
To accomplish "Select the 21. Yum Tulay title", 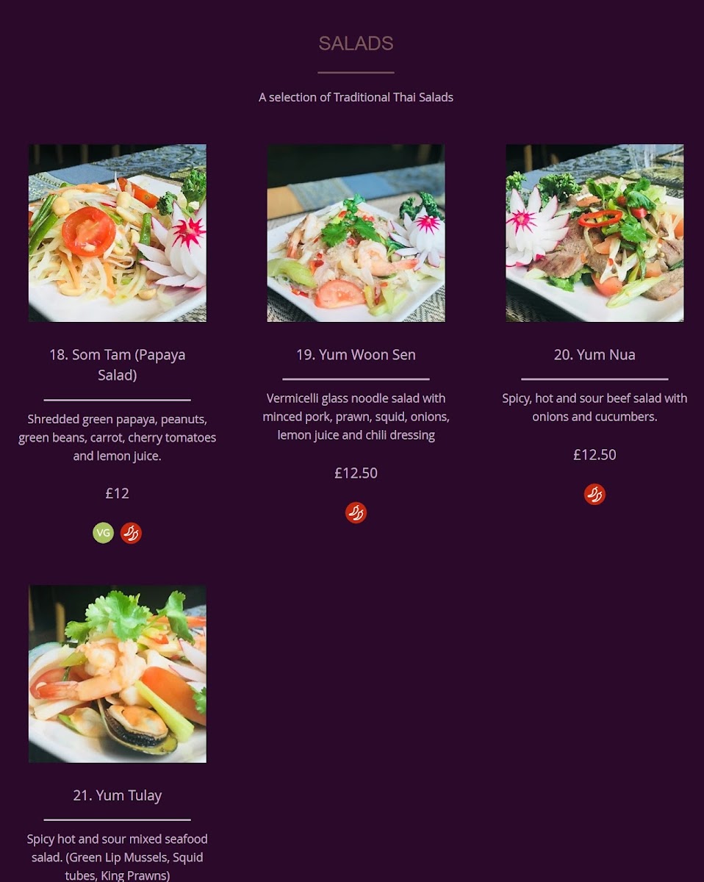I will pyautogui.click(x=118, y=795).
